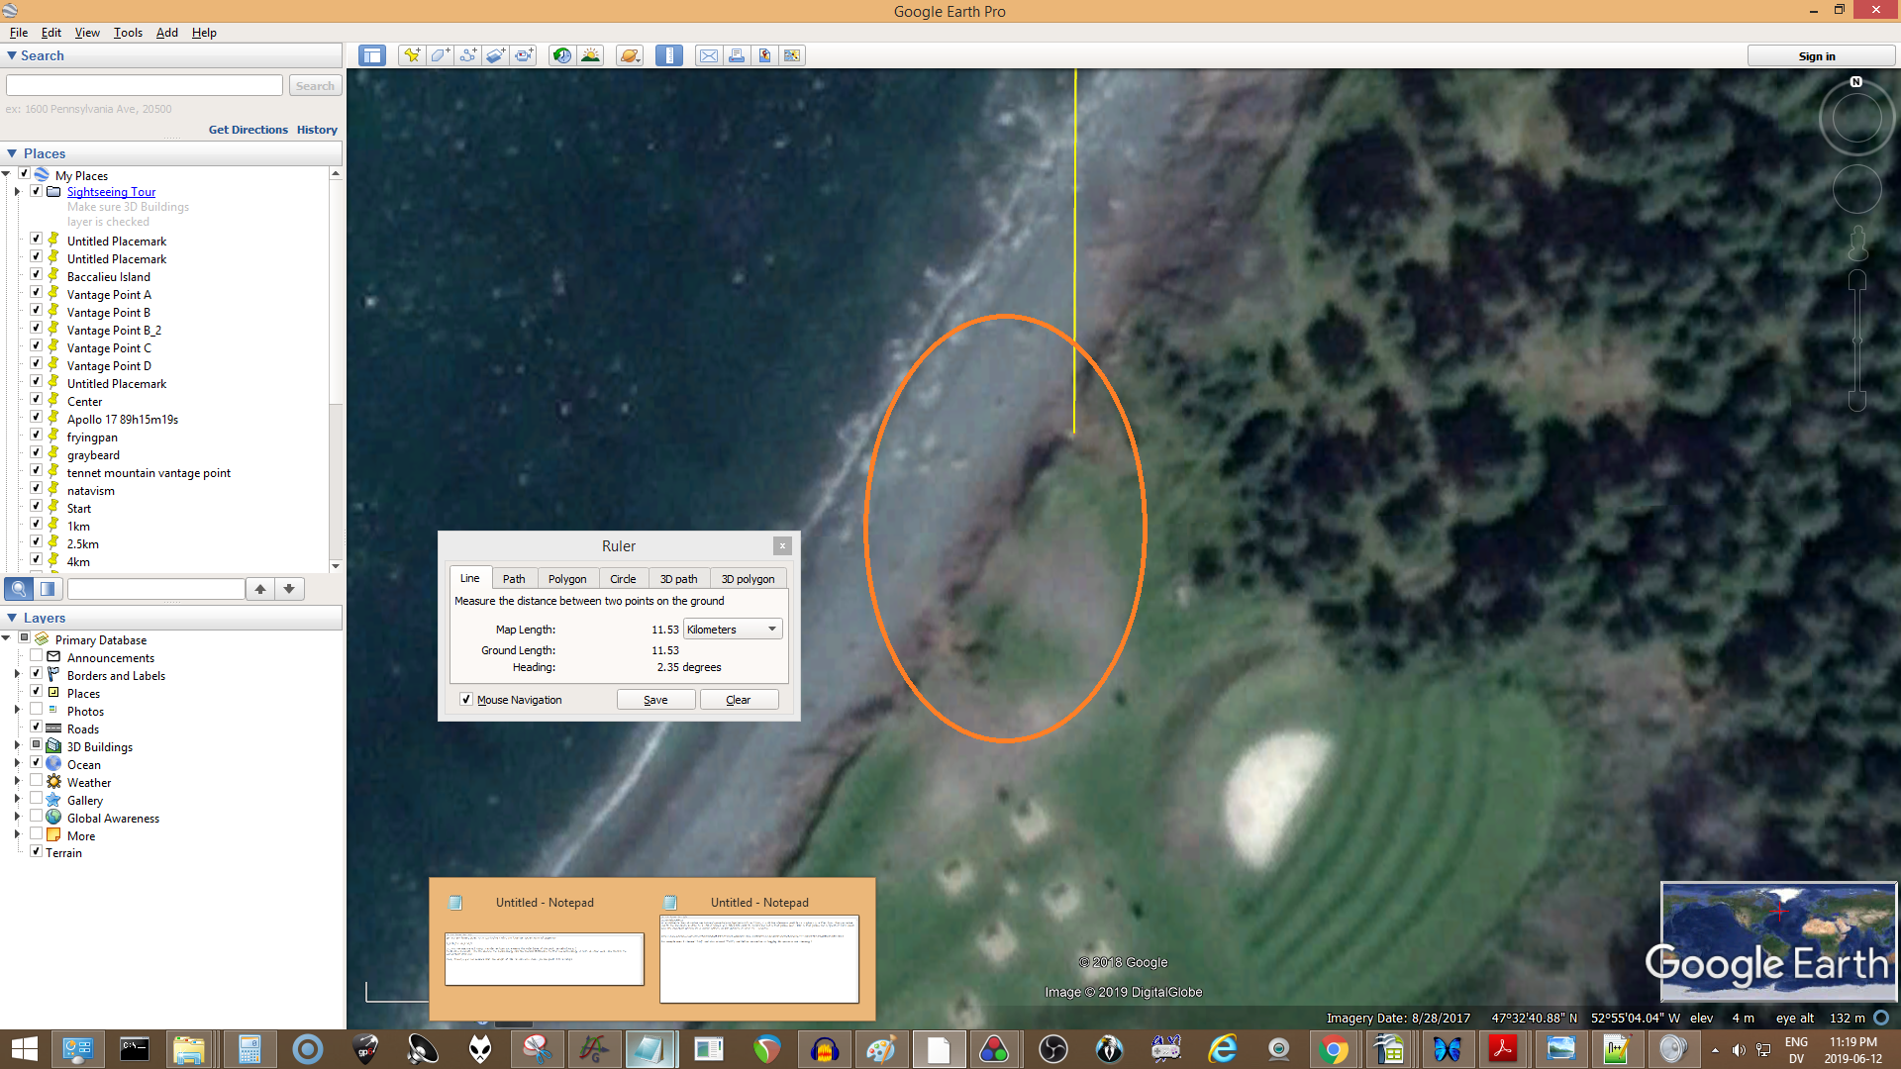This screenshot has height=1069, width=1901.
Task: Click the search address input field
Action: tap(145, 86)
